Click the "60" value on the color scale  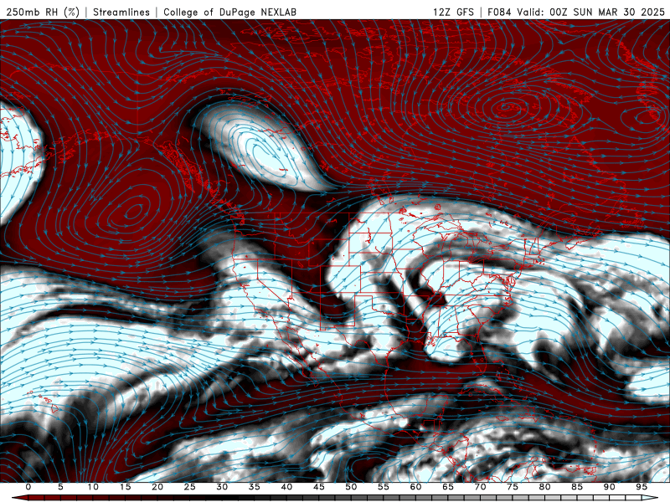coord(415,487)
